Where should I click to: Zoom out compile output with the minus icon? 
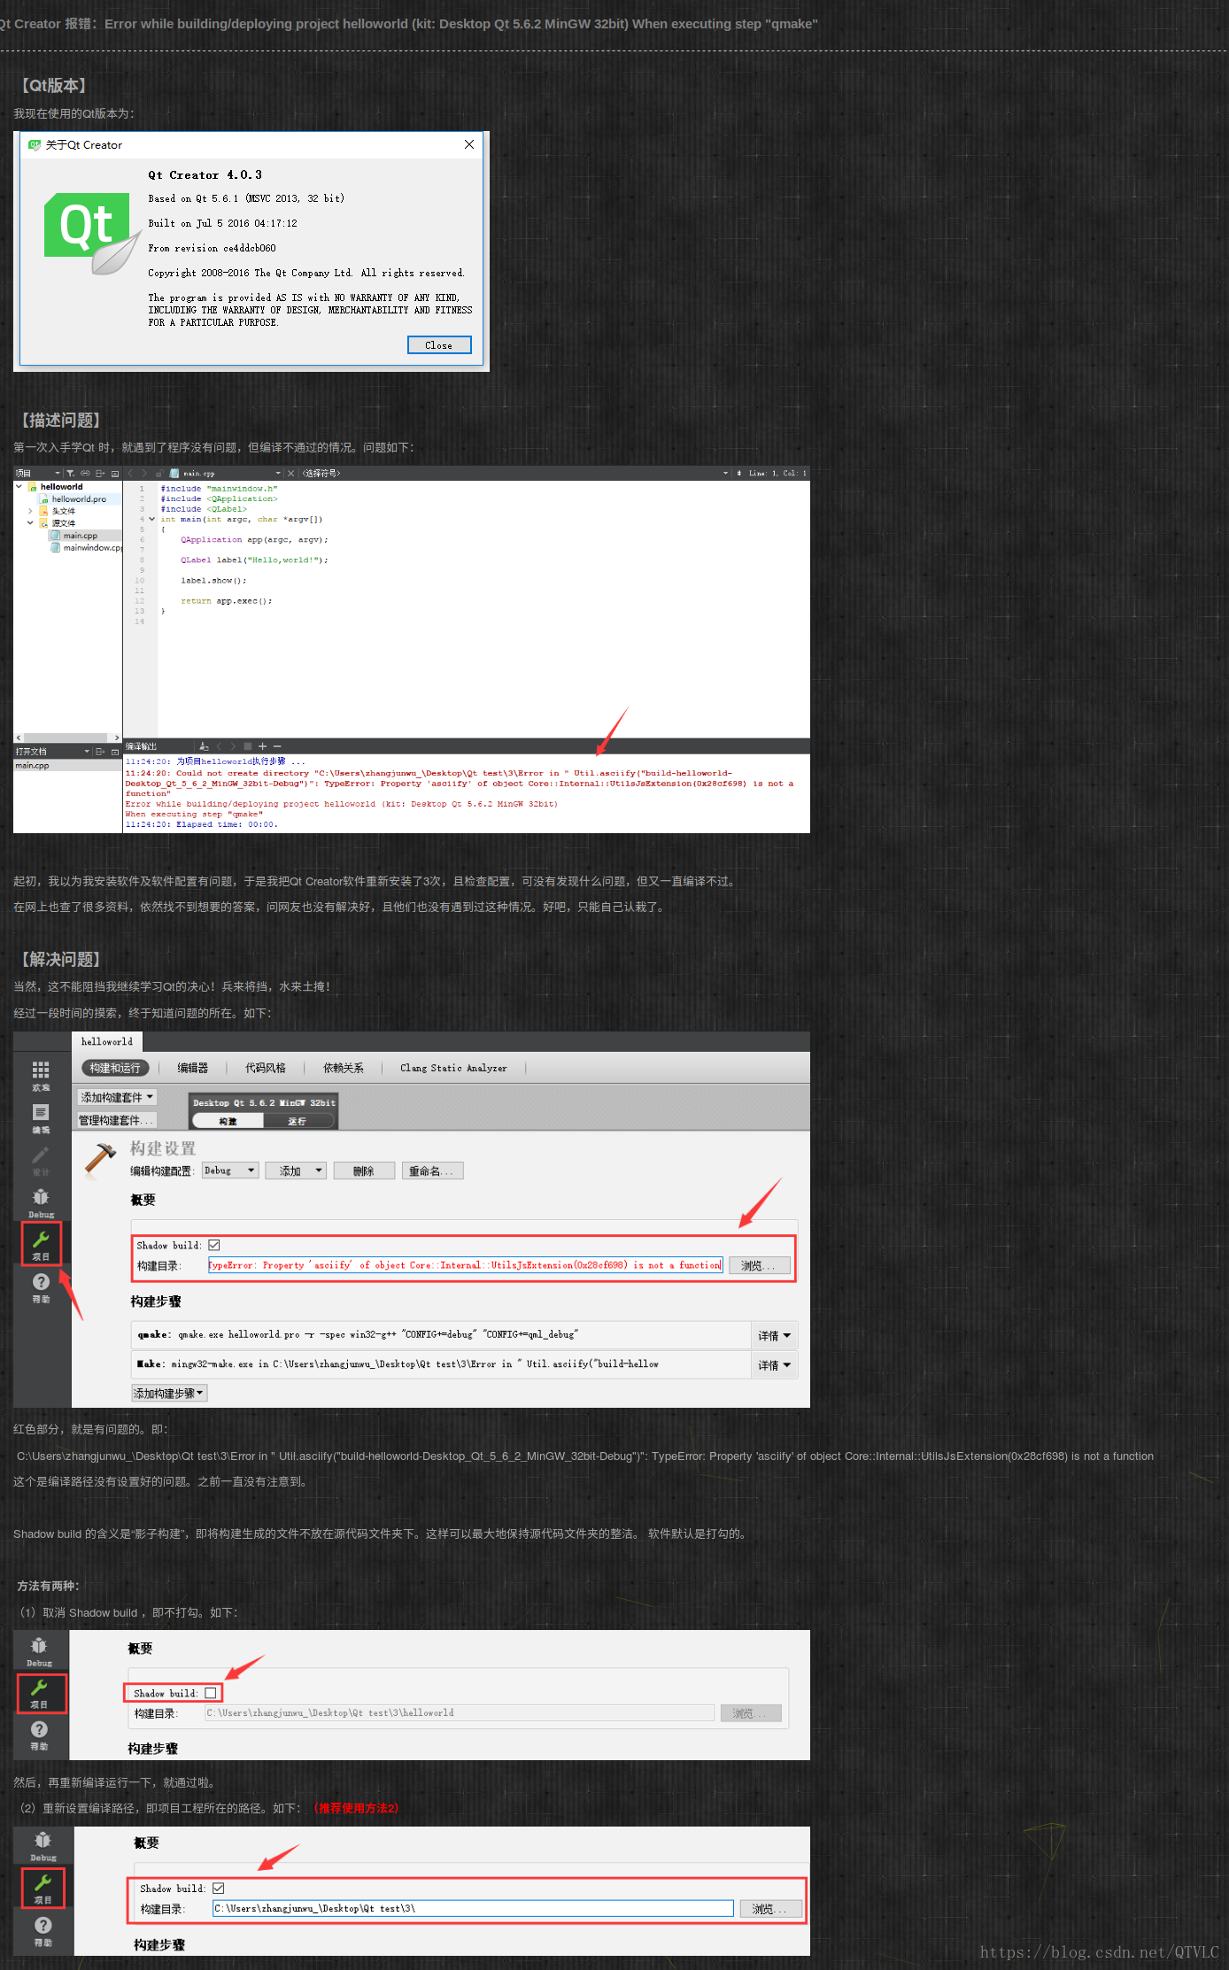click(277, 746)
